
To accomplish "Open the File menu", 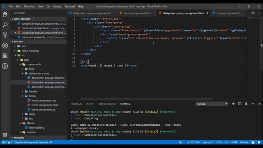I will (x=11, y=7).
